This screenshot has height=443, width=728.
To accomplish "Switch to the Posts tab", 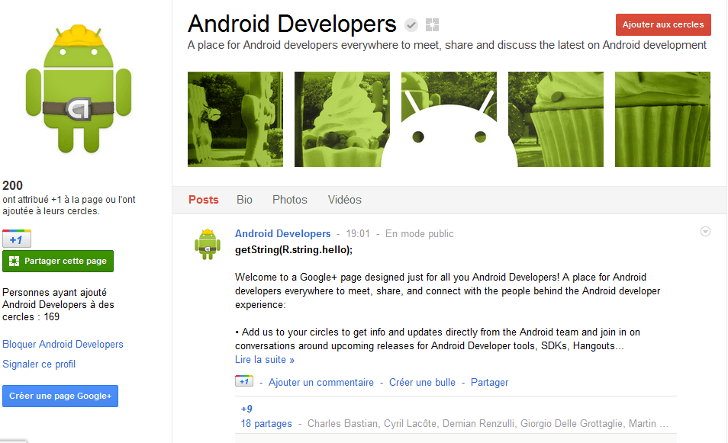I will click(x=203, y=200).
